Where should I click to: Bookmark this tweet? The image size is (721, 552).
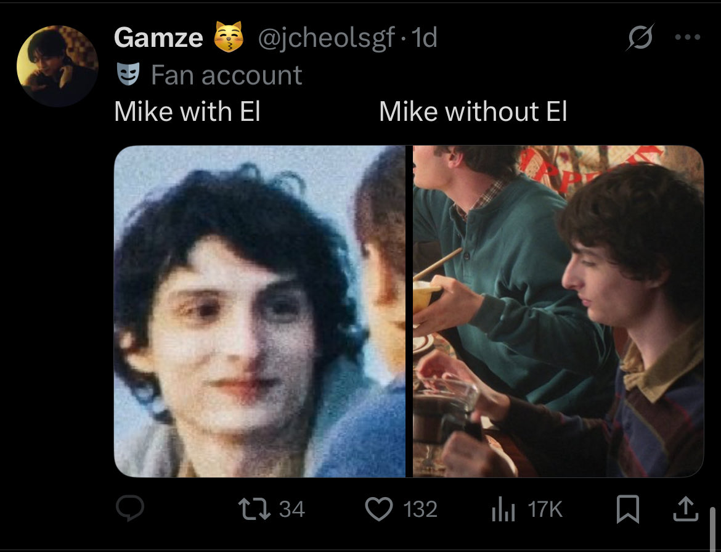pyautogui.click(x=628, y=509)
